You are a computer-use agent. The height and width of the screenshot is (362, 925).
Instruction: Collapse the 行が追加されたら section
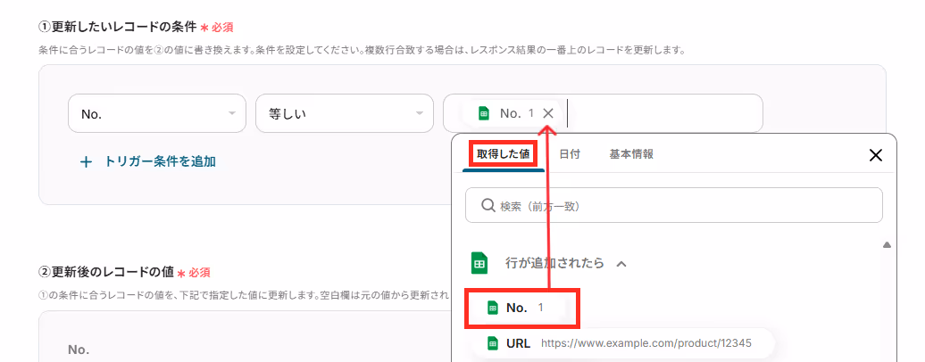point(621,264)
